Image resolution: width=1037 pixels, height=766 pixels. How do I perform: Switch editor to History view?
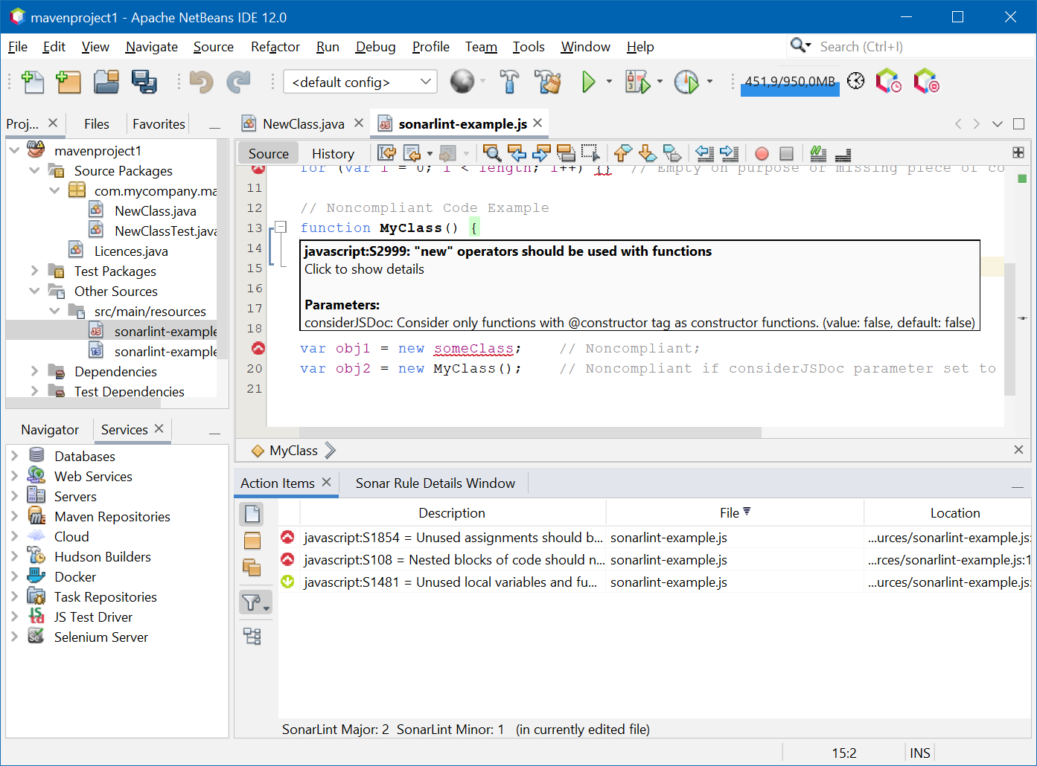[333, 154]
